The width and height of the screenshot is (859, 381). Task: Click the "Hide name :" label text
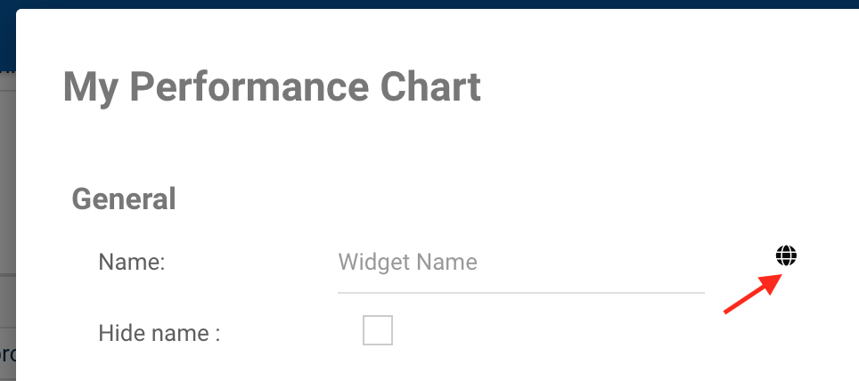point(160,334)
